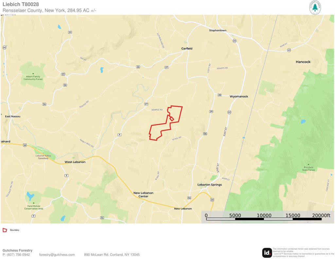Viewport: 335px width, 259px height.
Task: Click the map distance scale bar
Action: point(264,219)
